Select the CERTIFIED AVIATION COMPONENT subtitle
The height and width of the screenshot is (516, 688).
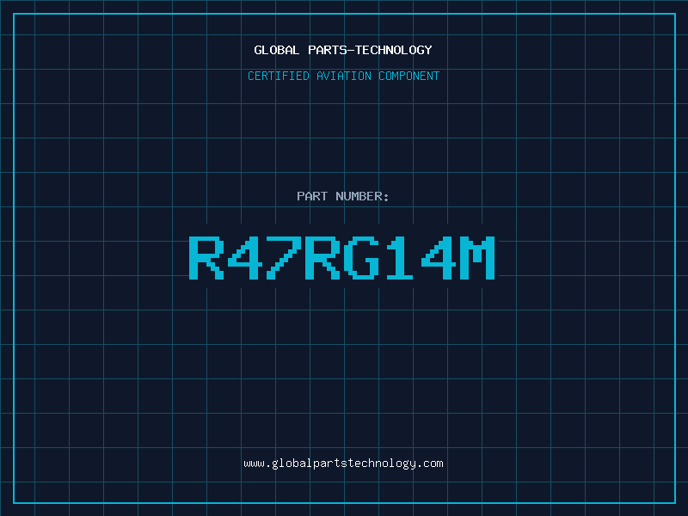[x=343, y=76]
